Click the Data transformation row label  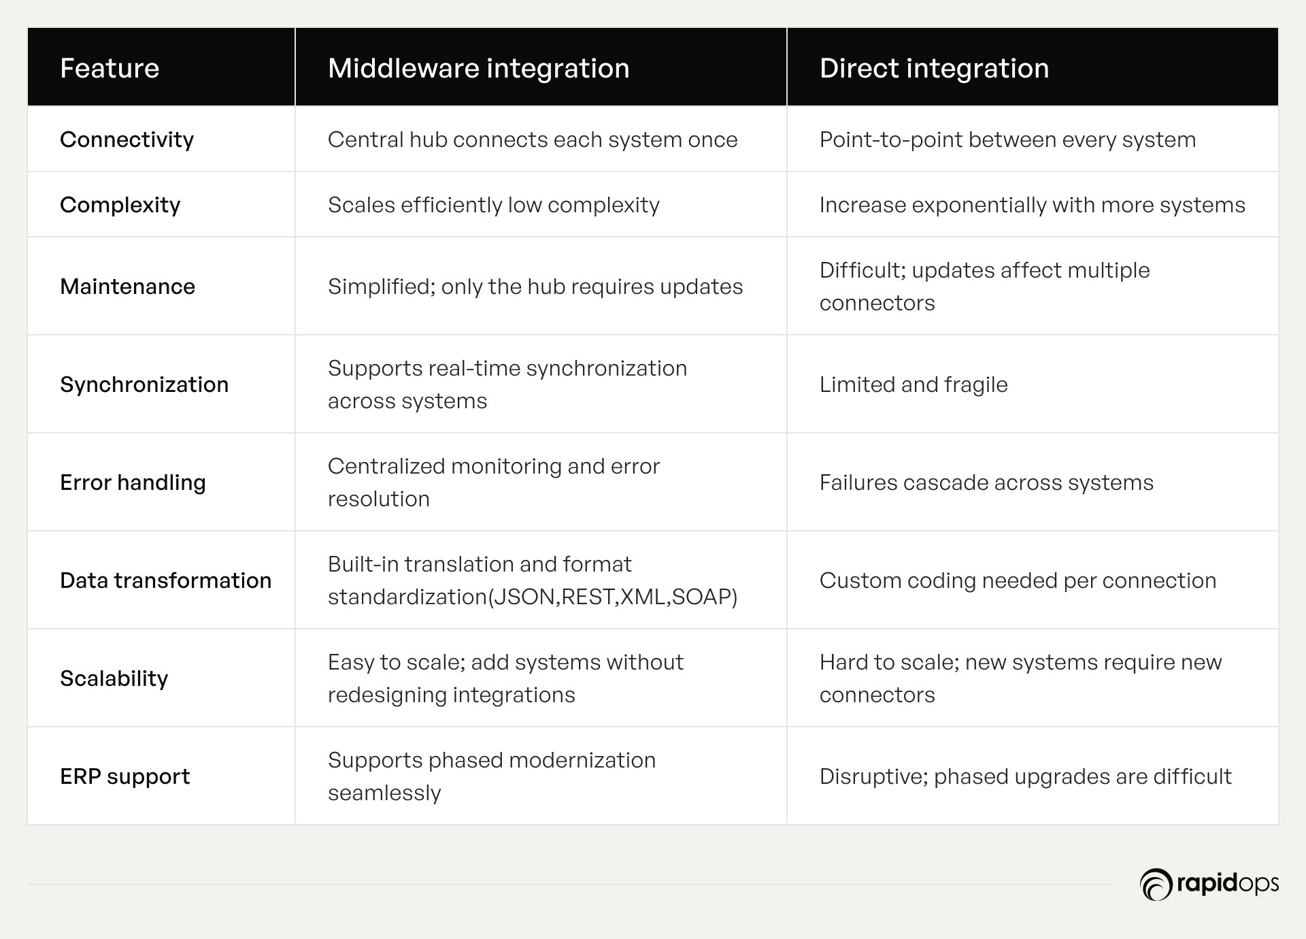click(165, 580)
